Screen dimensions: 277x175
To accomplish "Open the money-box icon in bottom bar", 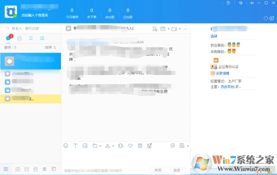I will [18, 169].
